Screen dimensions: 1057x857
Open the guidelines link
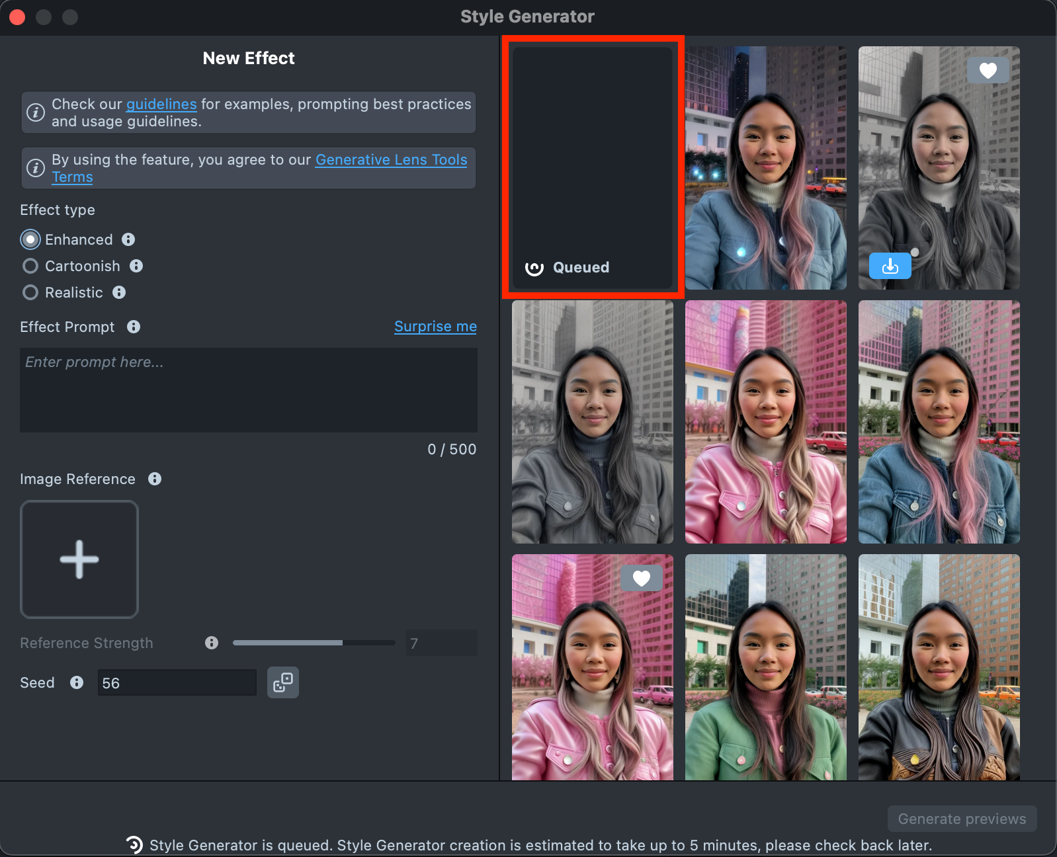(x=161, y=104)
